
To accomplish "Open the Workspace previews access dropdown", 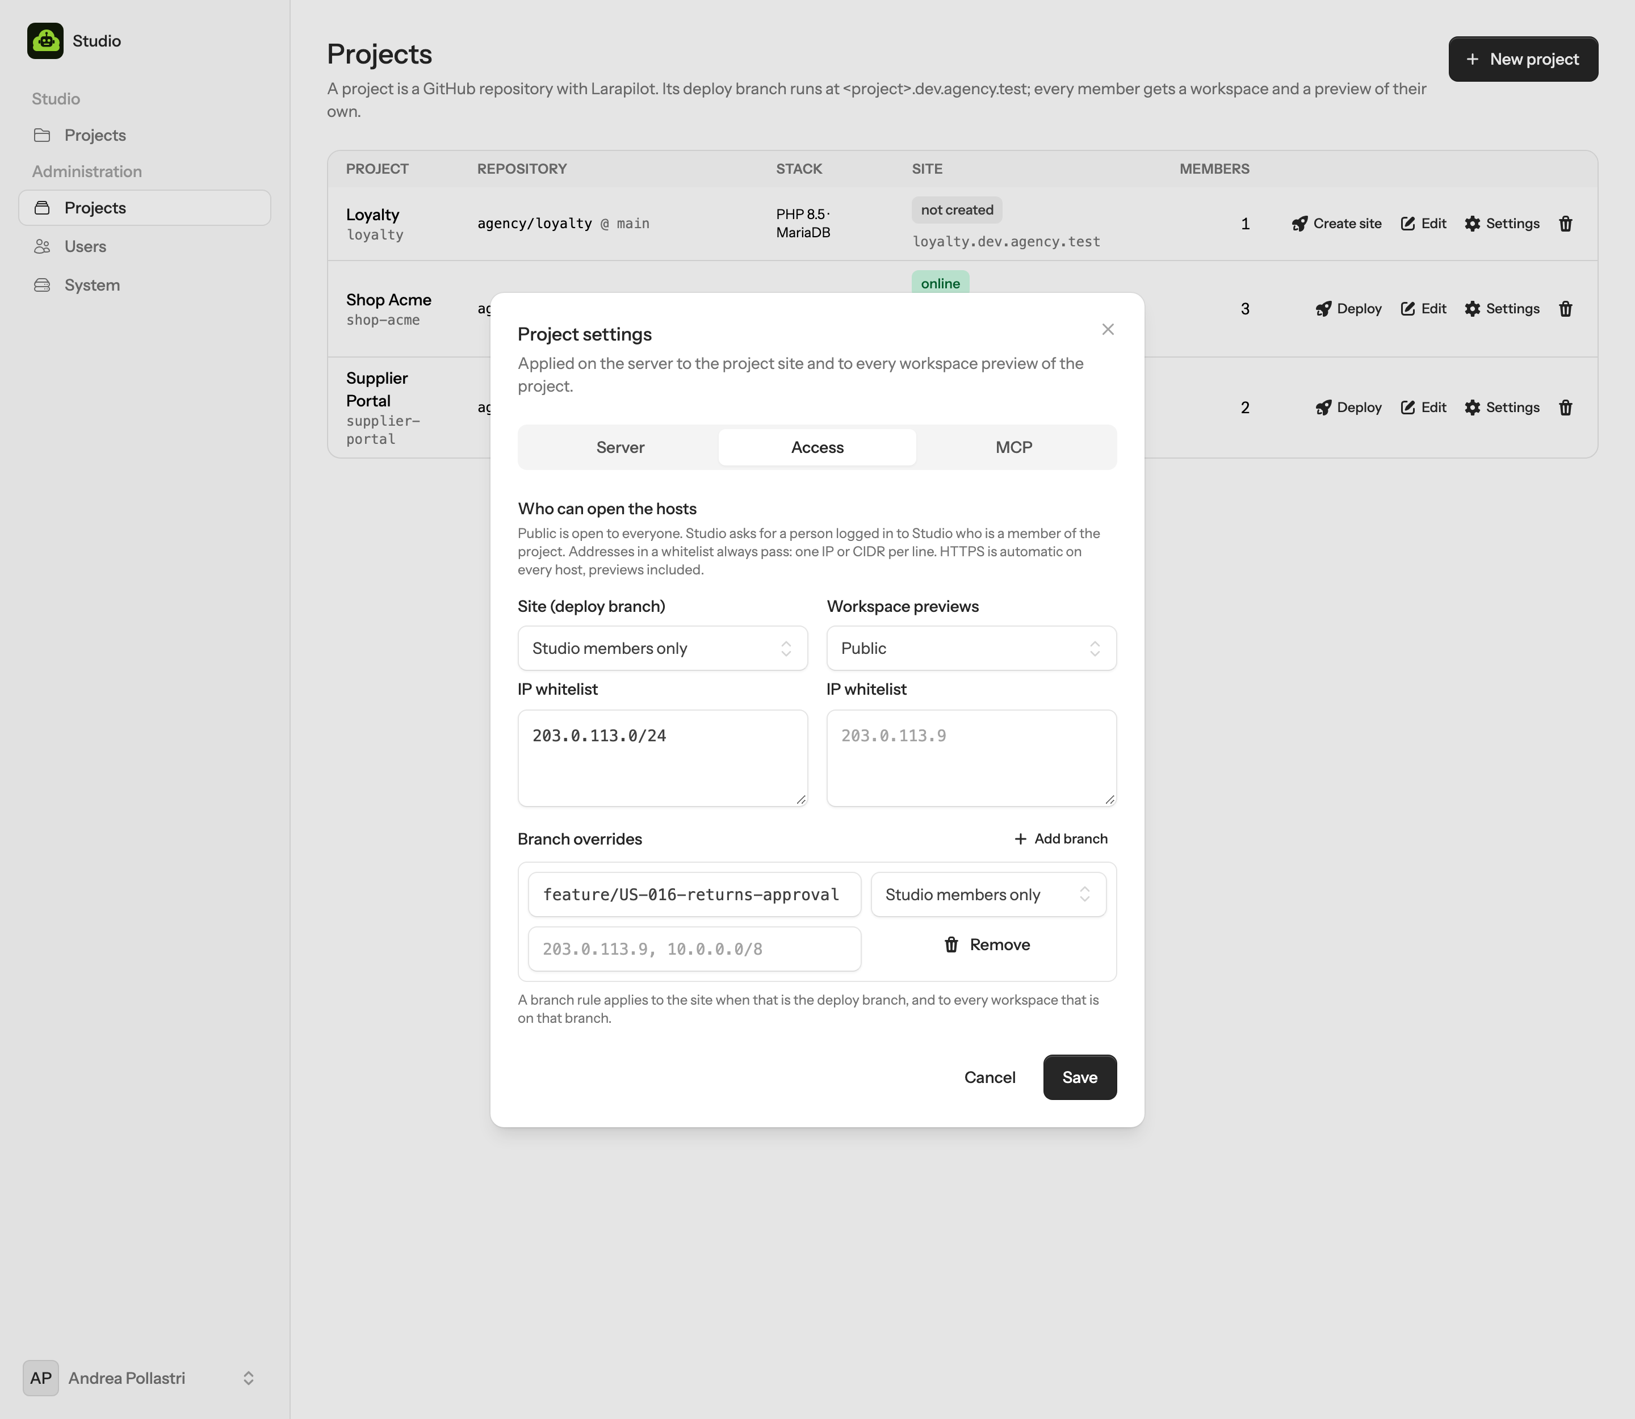I will [971, 648].
